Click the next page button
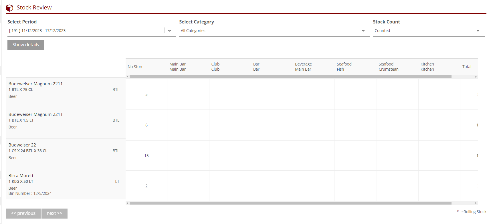 coord(54,213)
